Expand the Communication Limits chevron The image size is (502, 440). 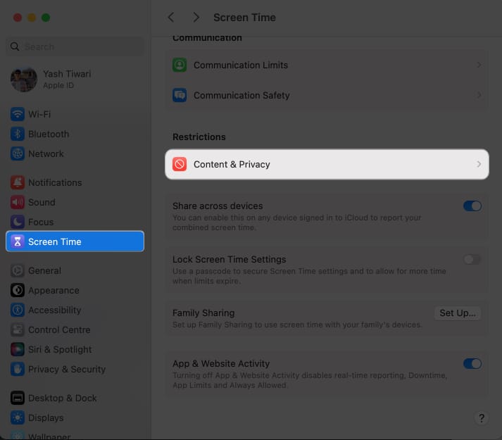[x=479, y=65]
